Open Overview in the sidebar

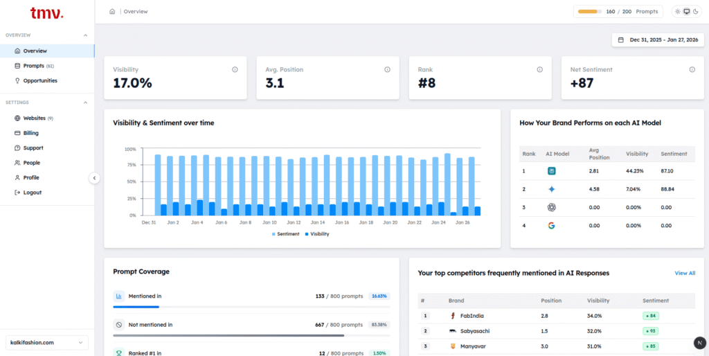(47, 51)
